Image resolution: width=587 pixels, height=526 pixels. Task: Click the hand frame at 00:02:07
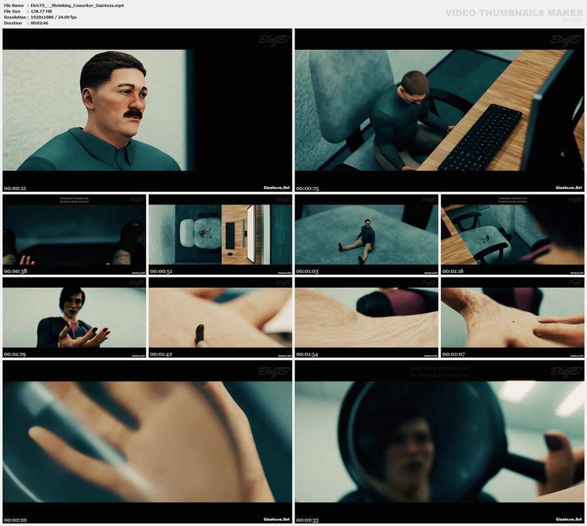(513, 318)
